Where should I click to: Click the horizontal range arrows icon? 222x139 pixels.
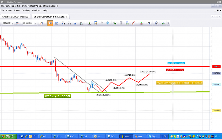pos(127,23)
